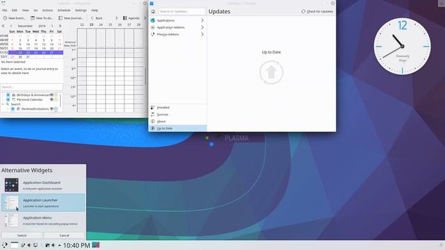
Task: Click the Installed icon in Discover sidebar
Action: click(x=153, y=108)
